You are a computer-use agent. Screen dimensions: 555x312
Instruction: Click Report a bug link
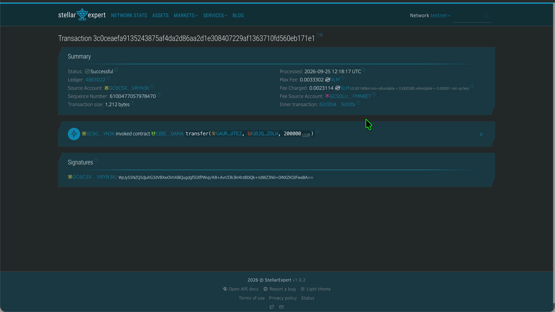click(280, 289)
